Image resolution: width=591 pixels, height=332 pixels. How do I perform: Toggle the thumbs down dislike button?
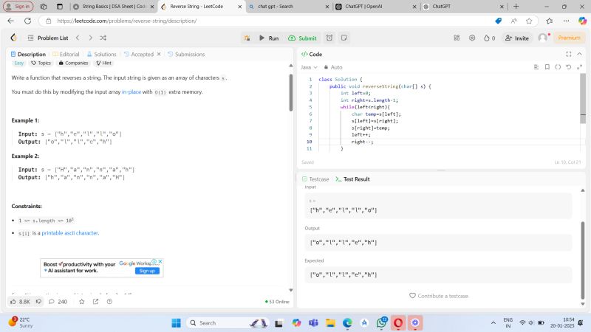(39, 301)
